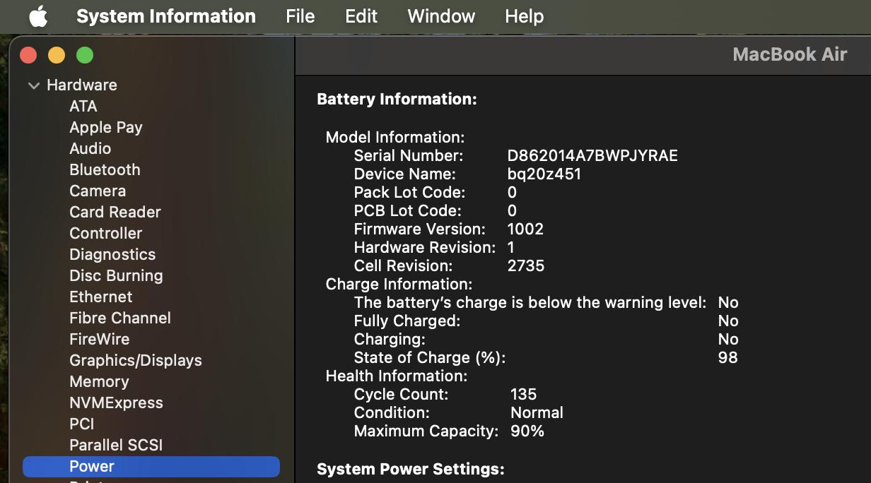This screenshot has height=483, width=871.
Task: Click the battery Serial Number value
Action: (592, 155)
